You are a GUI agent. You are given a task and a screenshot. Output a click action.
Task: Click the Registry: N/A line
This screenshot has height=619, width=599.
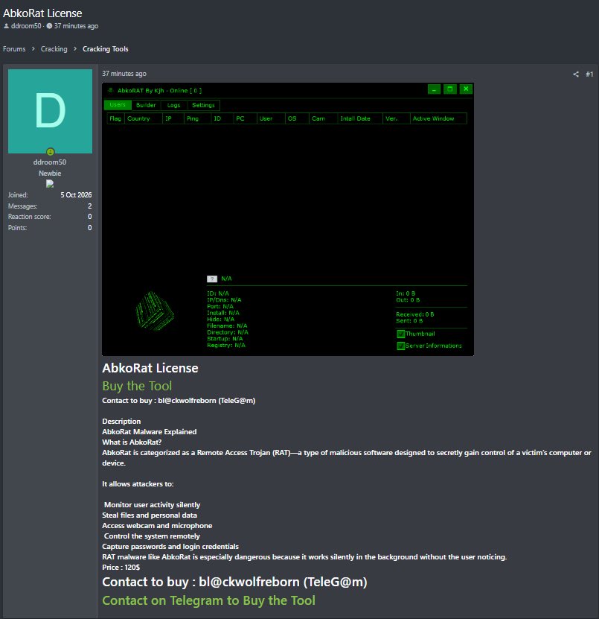click(226, 346)
